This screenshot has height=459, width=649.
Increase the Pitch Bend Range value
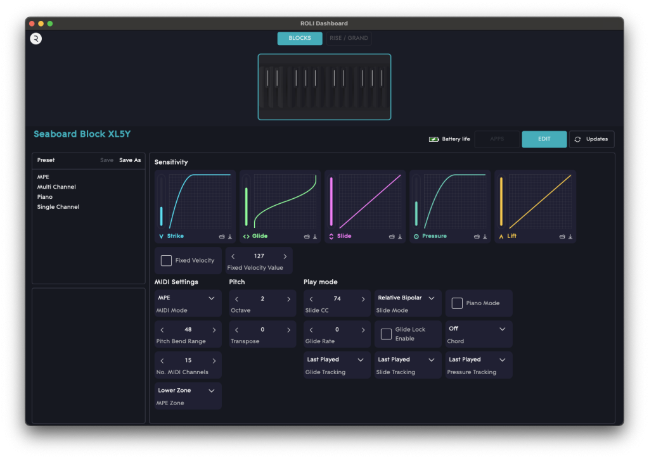(x=214, y=330)
